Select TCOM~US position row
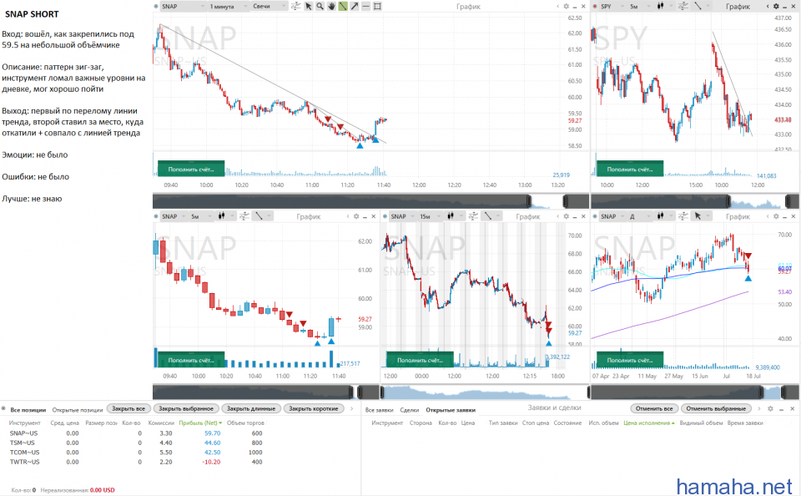The image size is (801, 496). (136, 453)
